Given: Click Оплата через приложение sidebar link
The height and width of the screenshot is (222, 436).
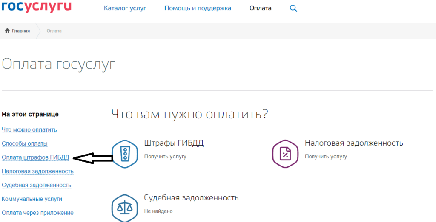Looking at the screenshot, I should (37, 213).
